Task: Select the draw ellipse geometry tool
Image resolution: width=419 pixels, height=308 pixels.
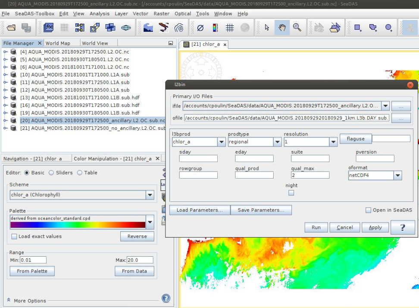Action: tap(389, 28)
